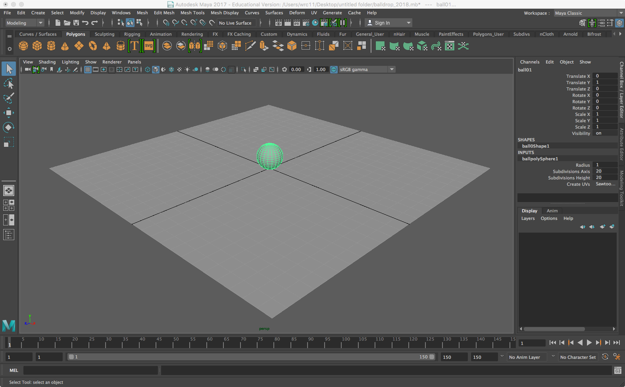The width and height of the screenshot is (625, 387).
Task: Switch to the Sculpting shelf tab
Action: [x=104, y=34]
